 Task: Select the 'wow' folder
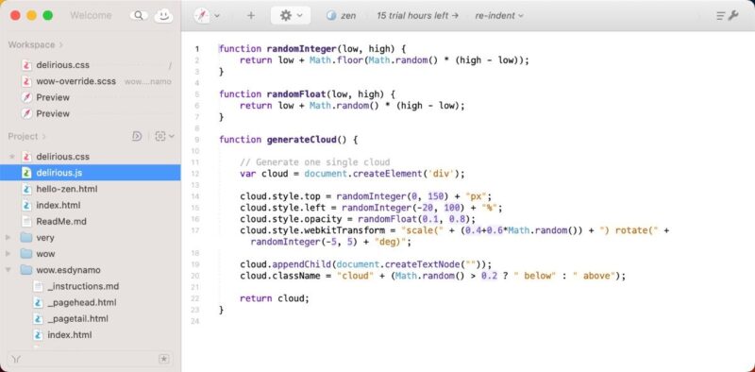click(x=45, y=254)
